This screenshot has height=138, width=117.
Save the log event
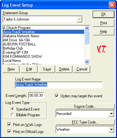[47, 69]
